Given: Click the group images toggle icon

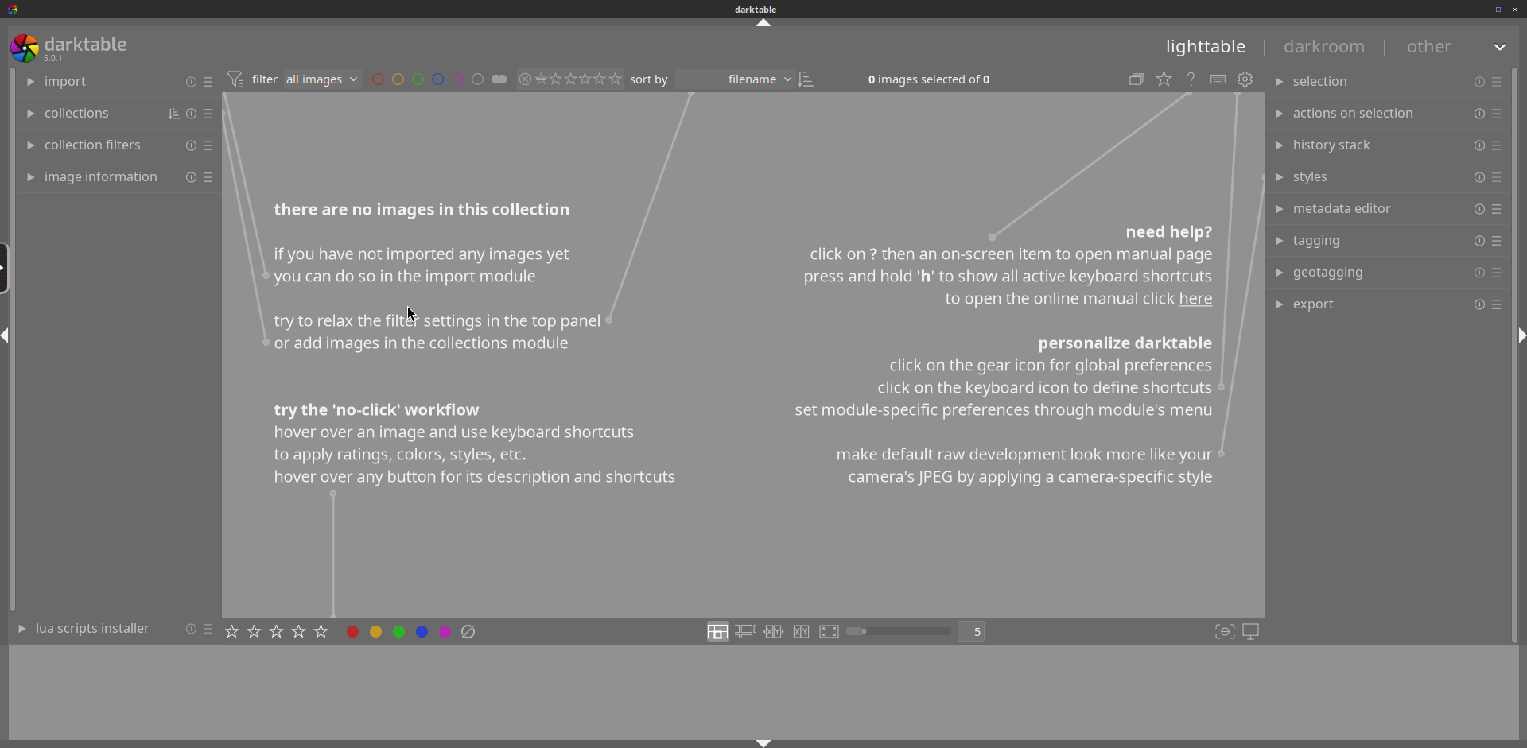Looking at the screenshot, I should pos(1137,79).
